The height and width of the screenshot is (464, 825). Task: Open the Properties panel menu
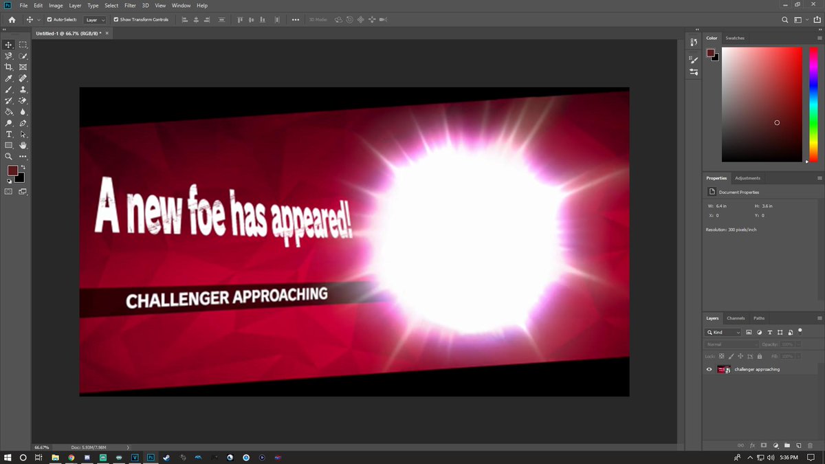point(819,178)
